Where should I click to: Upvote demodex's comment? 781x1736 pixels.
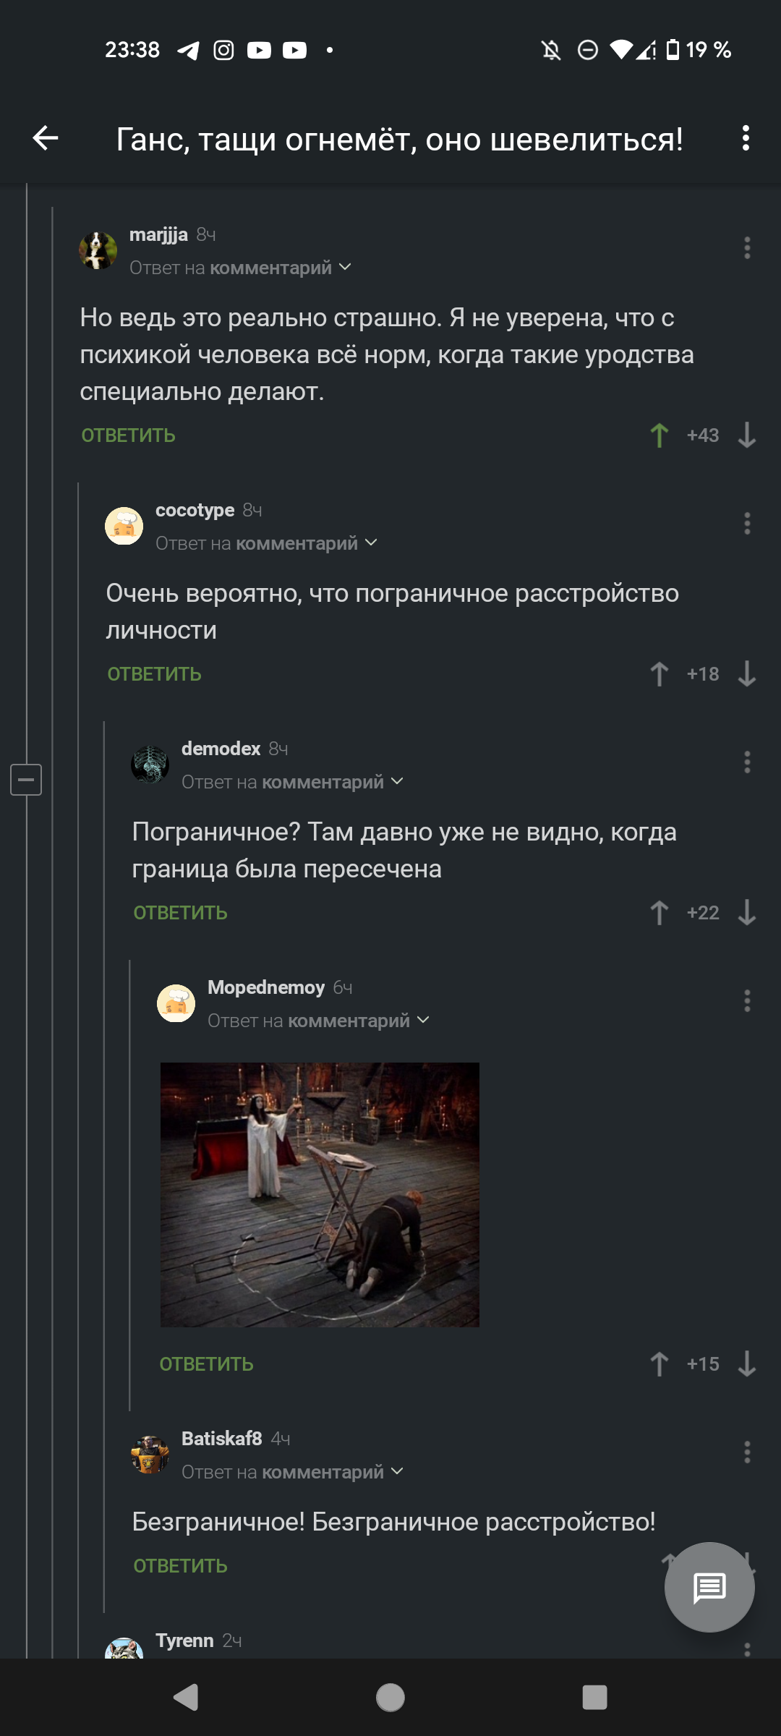[x=659, y=913]
